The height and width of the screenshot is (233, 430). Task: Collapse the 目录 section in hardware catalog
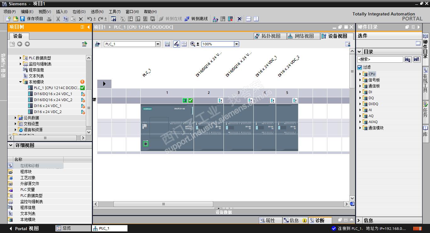pyautogui.click(x=359, y=52)
